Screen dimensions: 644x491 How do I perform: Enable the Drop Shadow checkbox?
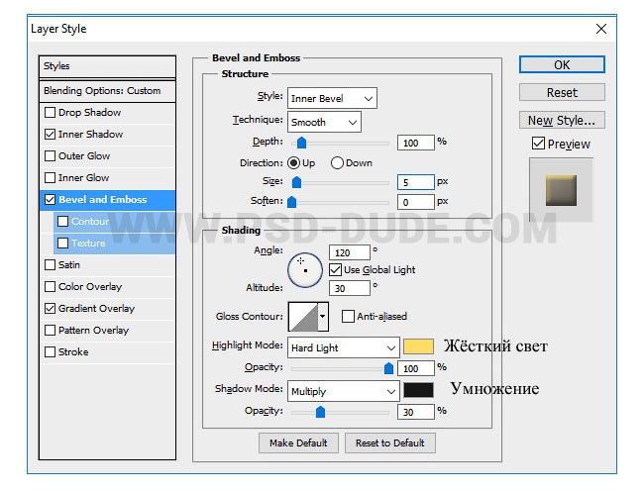coord(51,113)
